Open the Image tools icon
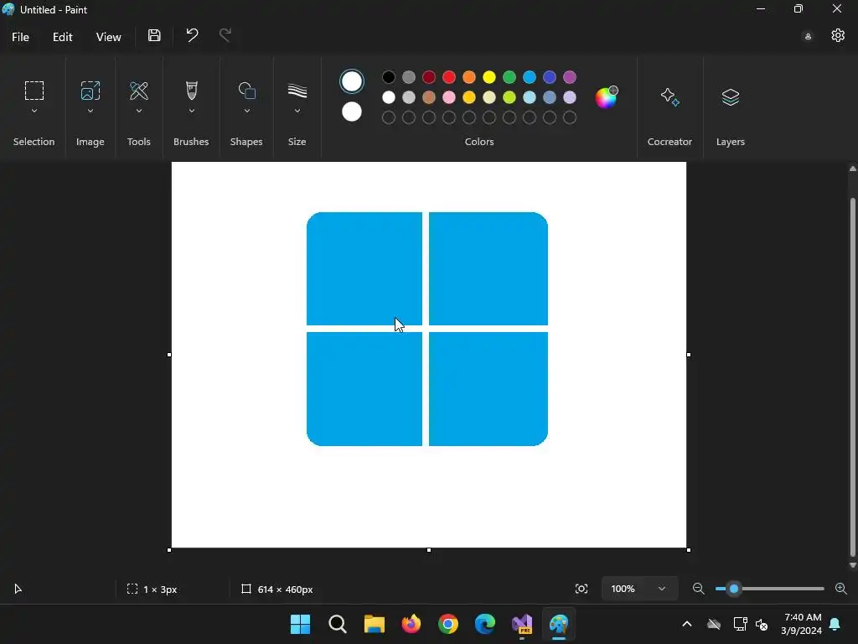 tap(90, 91)
